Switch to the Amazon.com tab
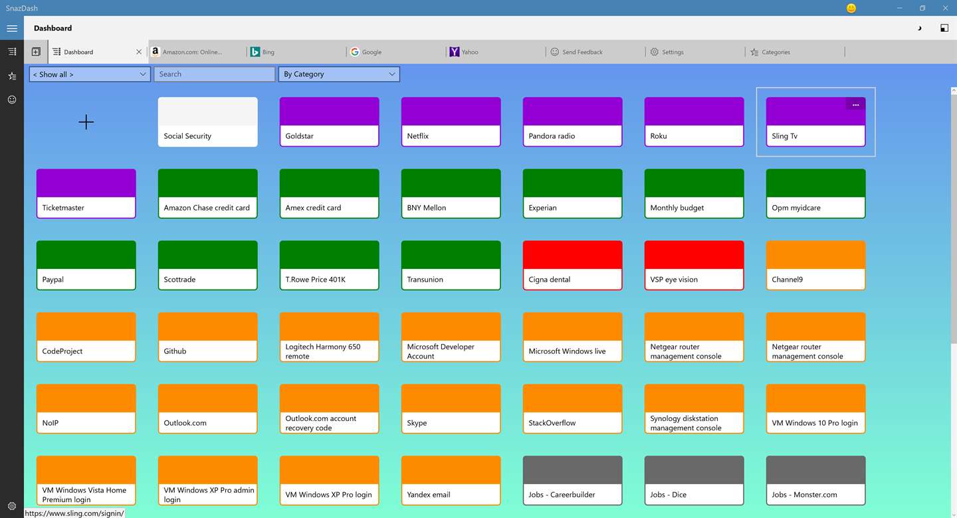 point(197,52)
